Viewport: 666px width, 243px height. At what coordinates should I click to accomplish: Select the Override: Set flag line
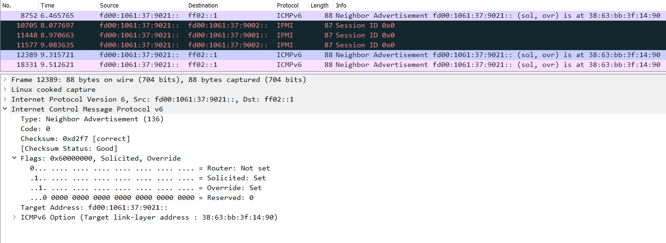145,188
